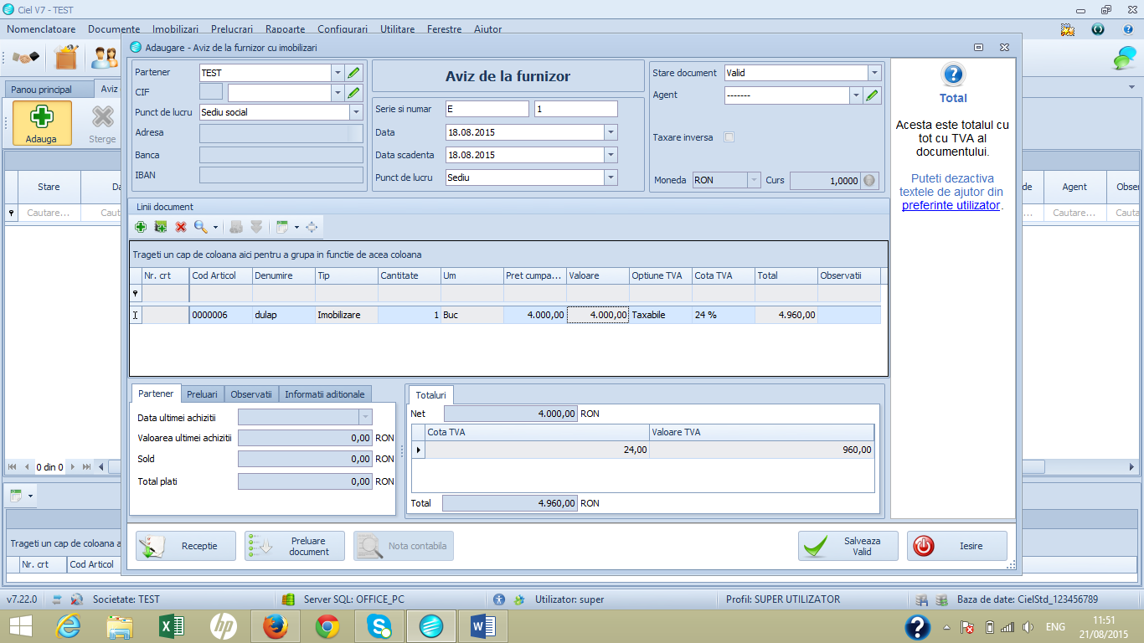
Task: Click the handshake icon in main toolbar
Action: pos(26,58)
